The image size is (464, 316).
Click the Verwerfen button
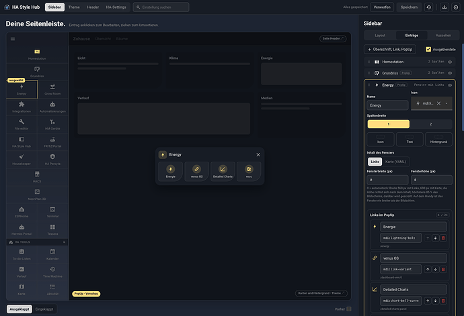[382, 7]
